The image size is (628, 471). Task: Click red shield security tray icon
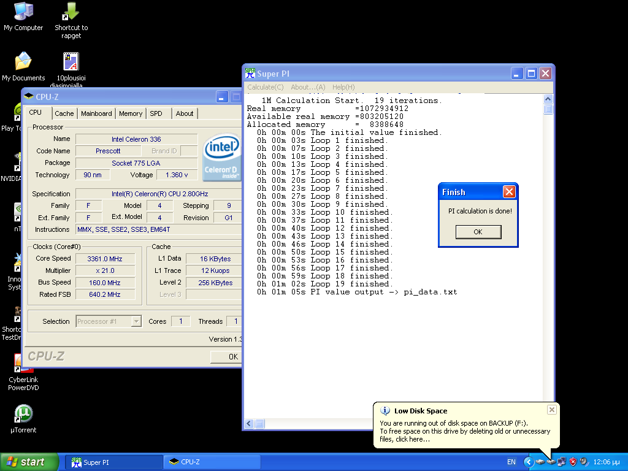pos(573,462)
